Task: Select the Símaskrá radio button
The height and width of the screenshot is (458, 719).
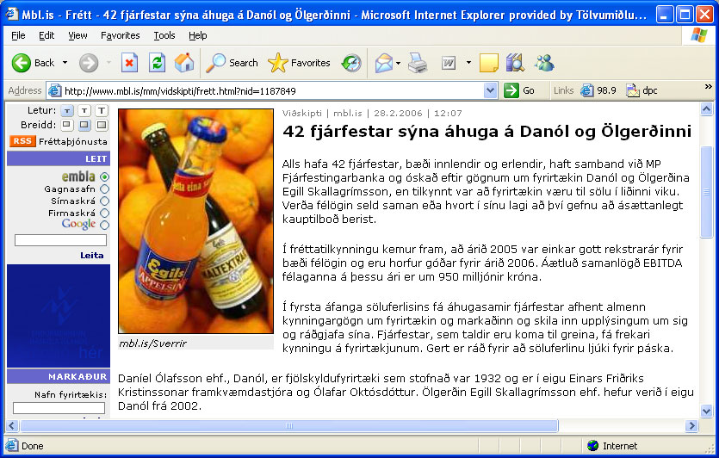Action: pyautogui.click(x=104, y=201)
